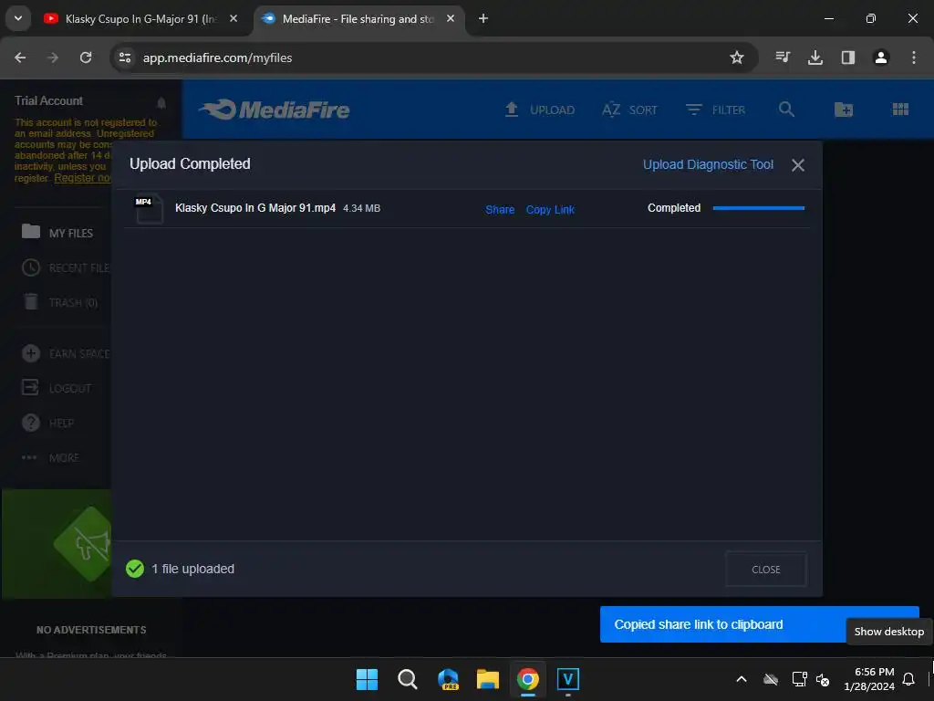
Task: Click the upload progress bar
Action: pyautogui.click(x=758, y=208)
